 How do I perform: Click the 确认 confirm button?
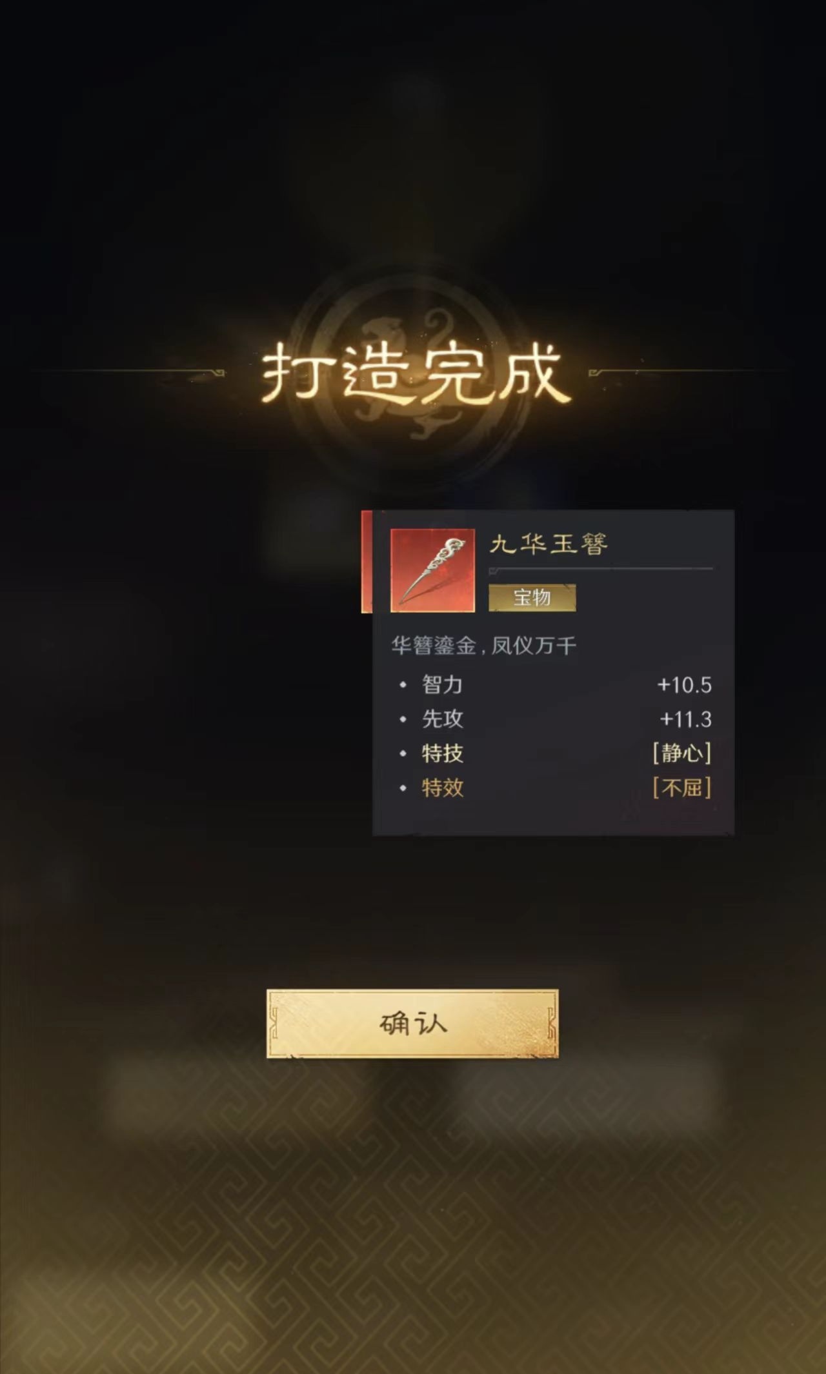(412, 1023)
